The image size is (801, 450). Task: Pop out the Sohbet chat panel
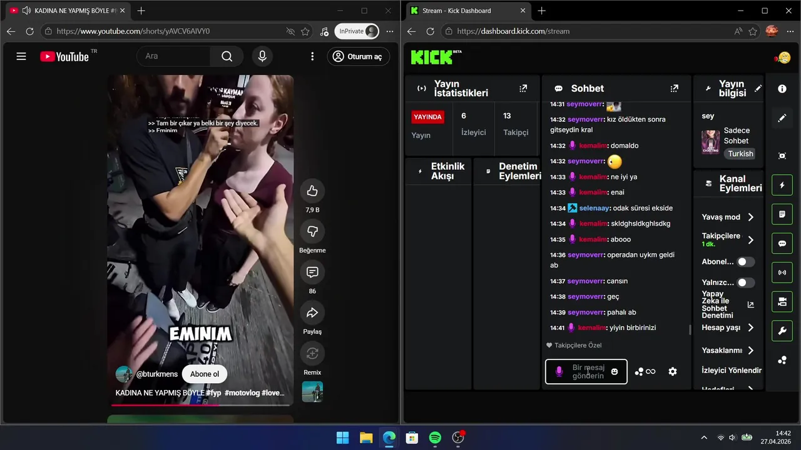(674, 89)
